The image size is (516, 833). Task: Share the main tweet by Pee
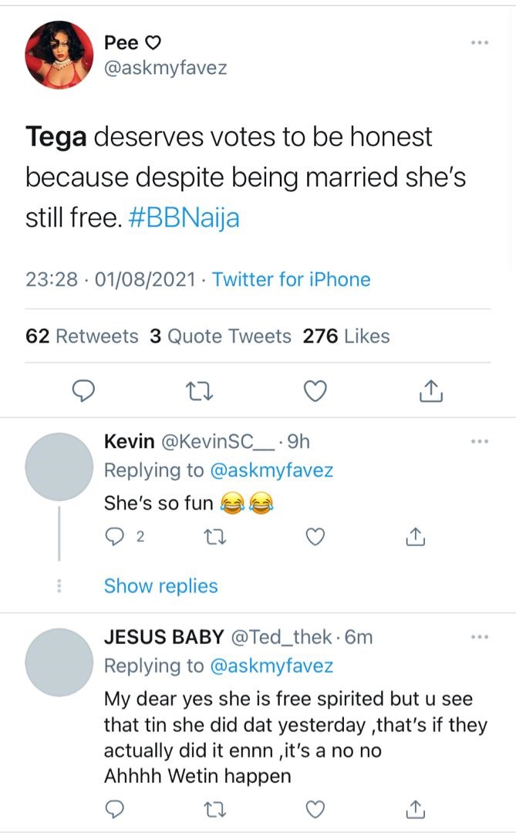click(430, 392)
